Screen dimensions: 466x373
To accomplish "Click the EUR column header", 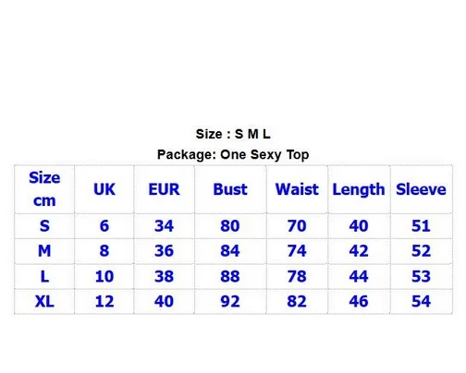I will point(164,189).
